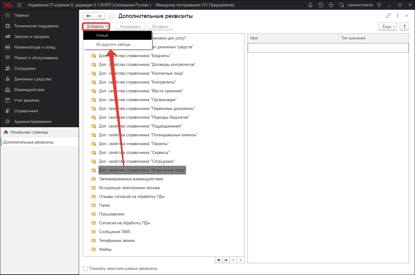The image size is (415, 275).
Task: Choose "Из другого набора..." menu item
Action: [x=115, y=45]
